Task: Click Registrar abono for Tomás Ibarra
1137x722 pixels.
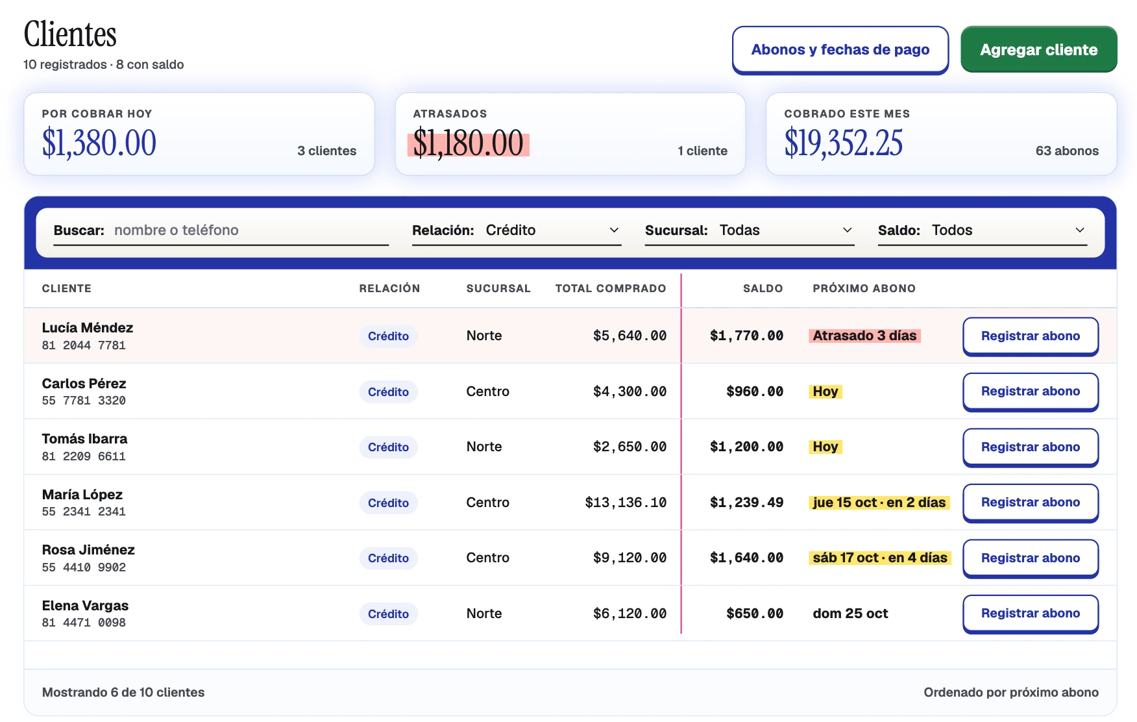Action: (x=1031, y=447)
